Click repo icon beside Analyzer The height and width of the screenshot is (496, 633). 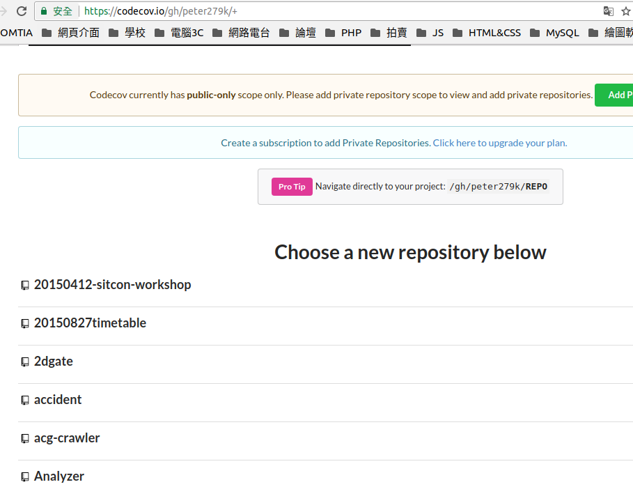pos(25,477)
